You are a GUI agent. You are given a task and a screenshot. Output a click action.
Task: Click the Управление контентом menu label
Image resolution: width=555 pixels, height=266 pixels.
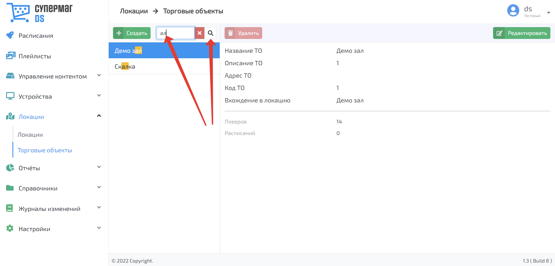coord(53,76)
